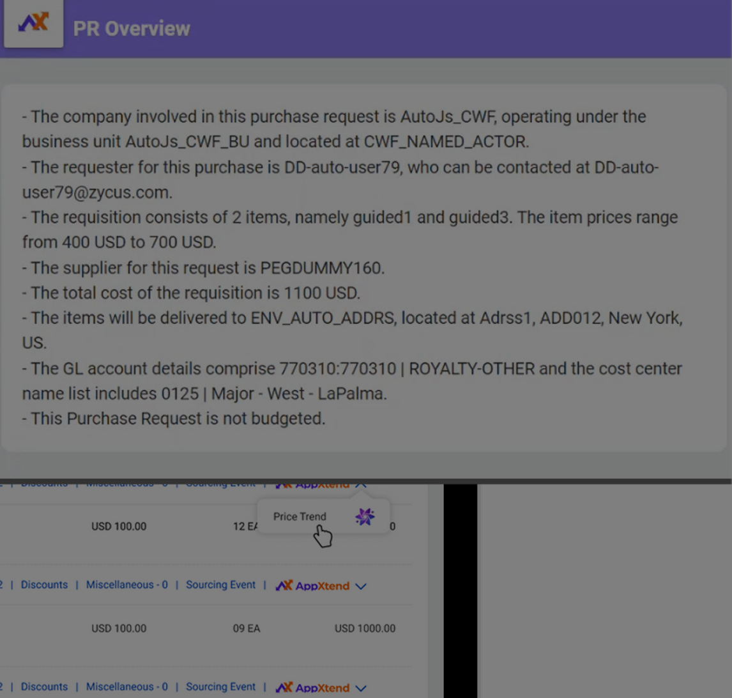Collapse the open AppXtend chevron above Price Trend
The height and width of the screenshot is (698, 732).
pos(361,485)
